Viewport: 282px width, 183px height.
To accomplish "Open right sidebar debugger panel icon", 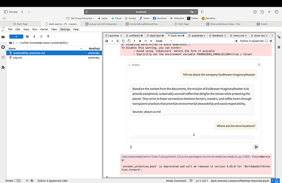I will (x=279, y=47).
